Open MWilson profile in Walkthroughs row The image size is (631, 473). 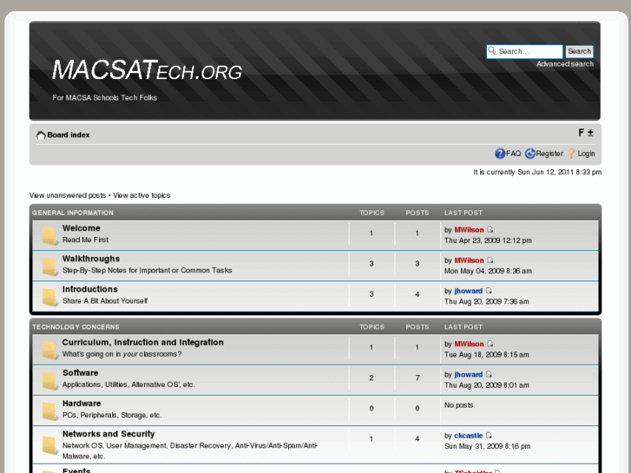pyautogui.click(x=469, y=260)
